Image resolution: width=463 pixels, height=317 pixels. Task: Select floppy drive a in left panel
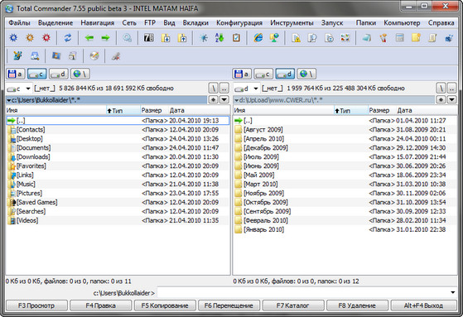(x=16, y=74)
